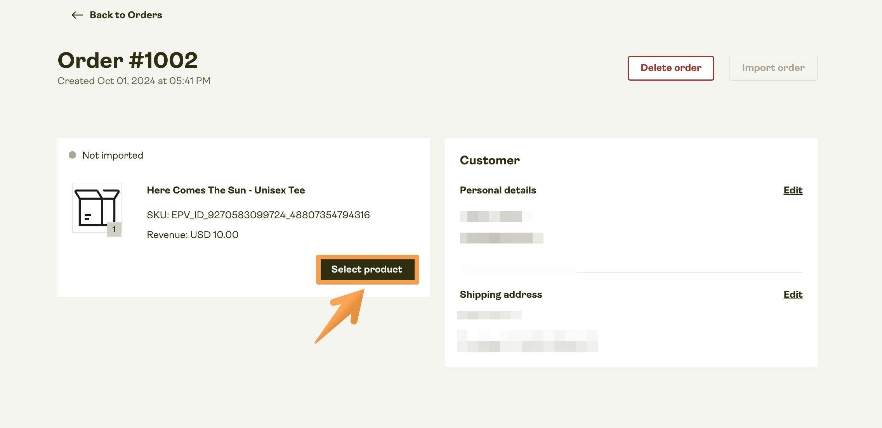Click the product SKU text
This screenshot has width=882, height=428.
click(258, 215)
